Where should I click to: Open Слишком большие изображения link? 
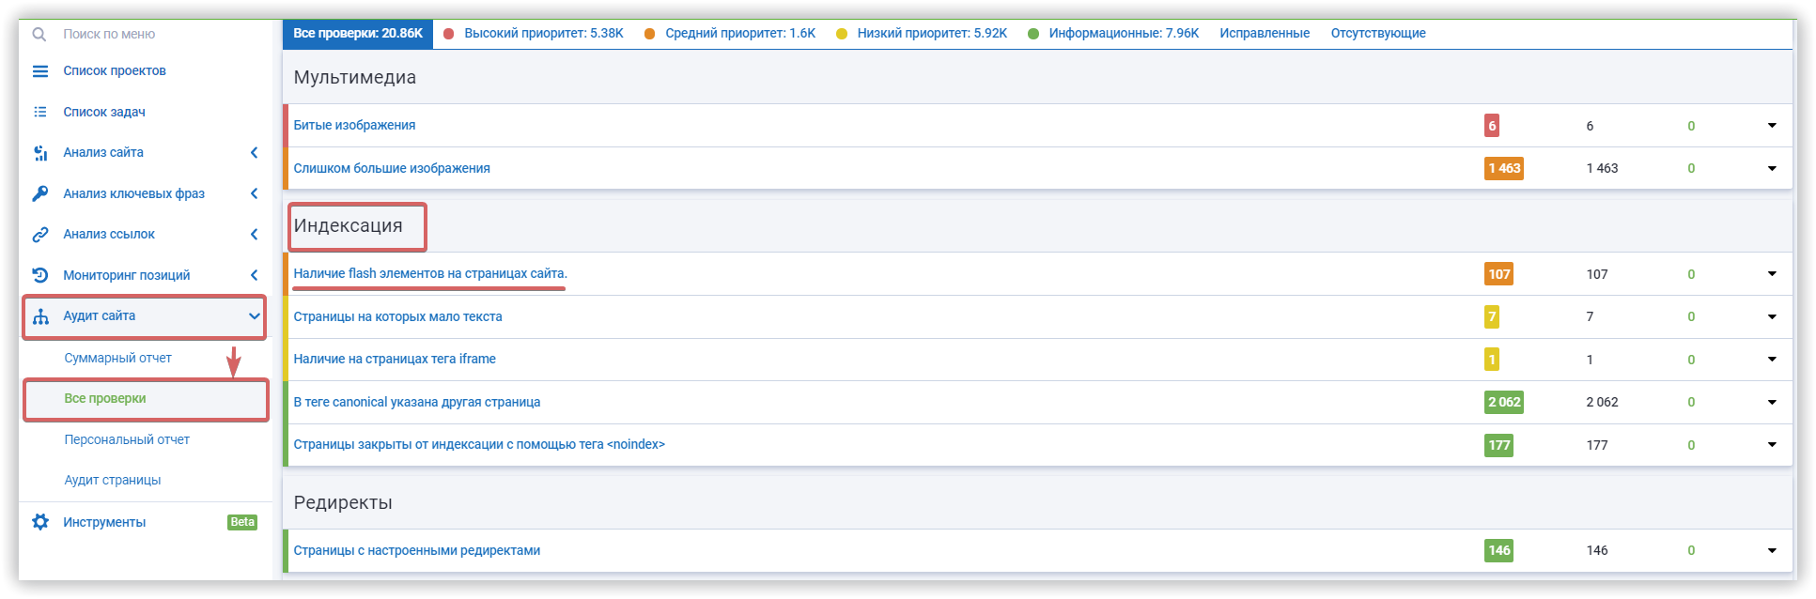coord(392,169)
